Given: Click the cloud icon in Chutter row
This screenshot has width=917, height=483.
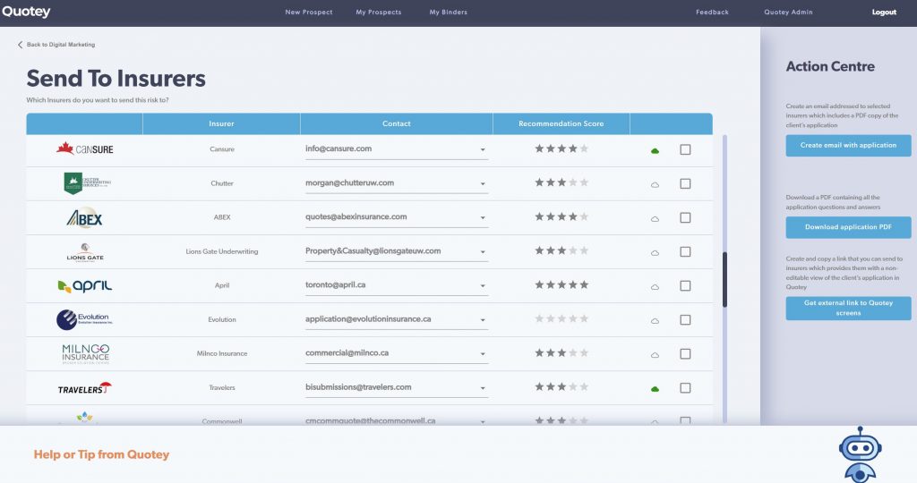Looking at the screenshot, I should [655, 184].
